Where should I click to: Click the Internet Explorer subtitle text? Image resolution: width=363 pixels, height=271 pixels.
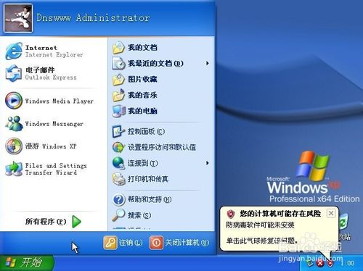[54, 55]
